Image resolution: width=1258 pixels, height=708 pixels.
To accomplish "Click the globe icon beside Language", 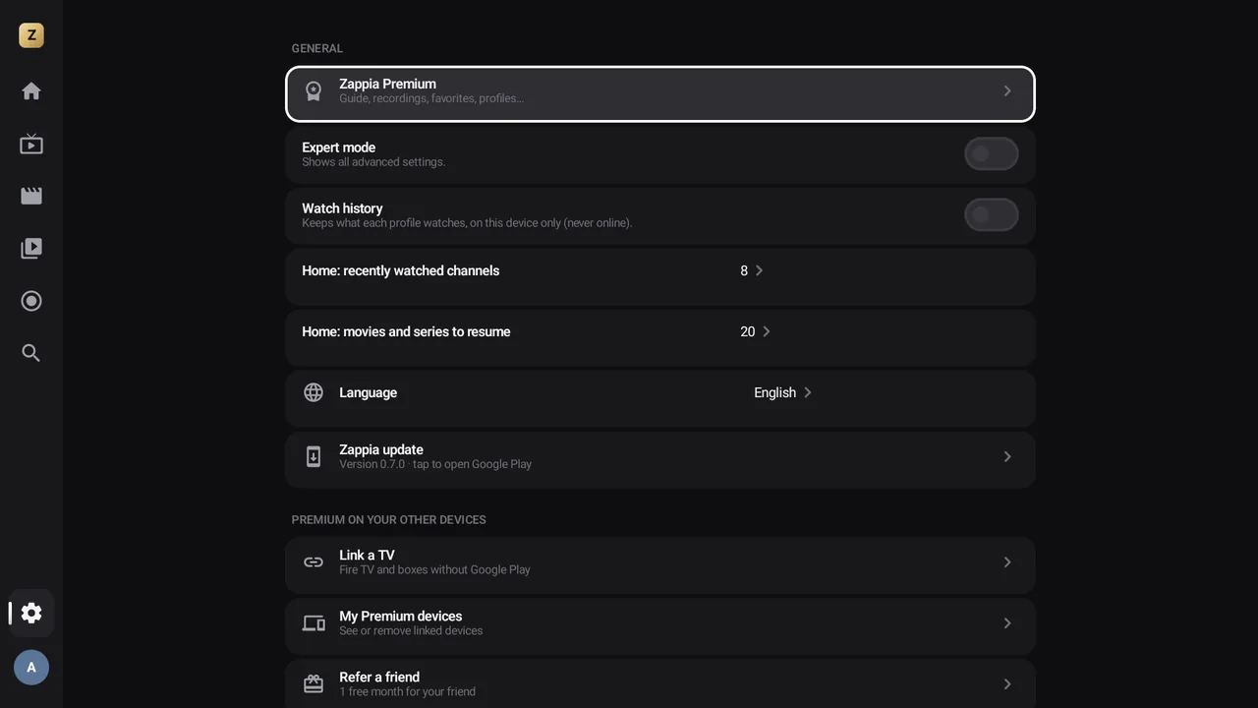I will pyautogui.click(x=314, y=392).
